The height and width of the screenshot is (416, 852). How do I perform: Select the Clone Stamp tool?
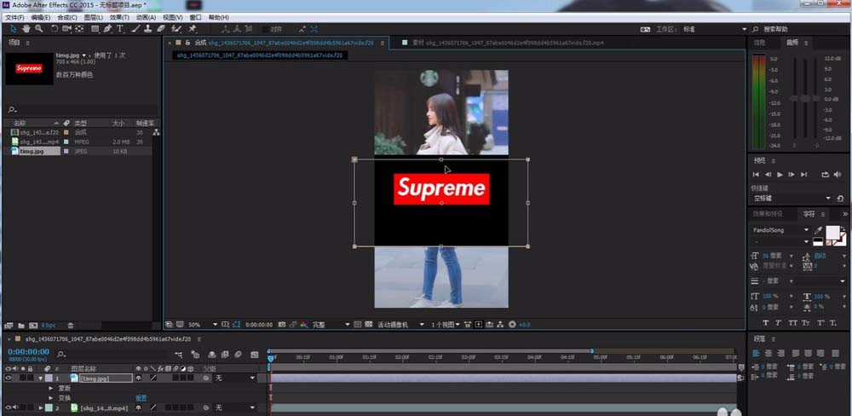tap(147, 29)
